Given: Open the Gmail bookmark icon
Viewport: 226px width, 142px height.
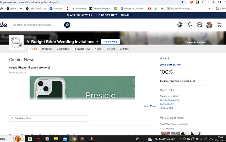Looking at the screenshot, I should click(x=162, y=8).
